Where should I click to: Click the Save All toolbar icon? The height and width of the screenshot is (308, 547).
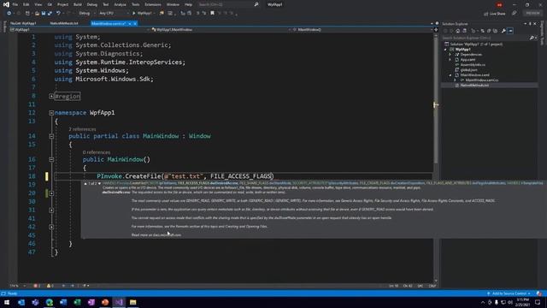pyautogui.click(x=50, y=14)
